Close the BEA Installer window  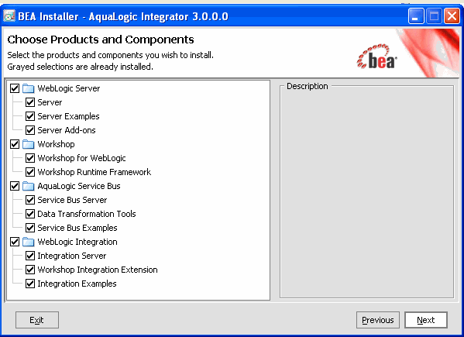(452, 16)
